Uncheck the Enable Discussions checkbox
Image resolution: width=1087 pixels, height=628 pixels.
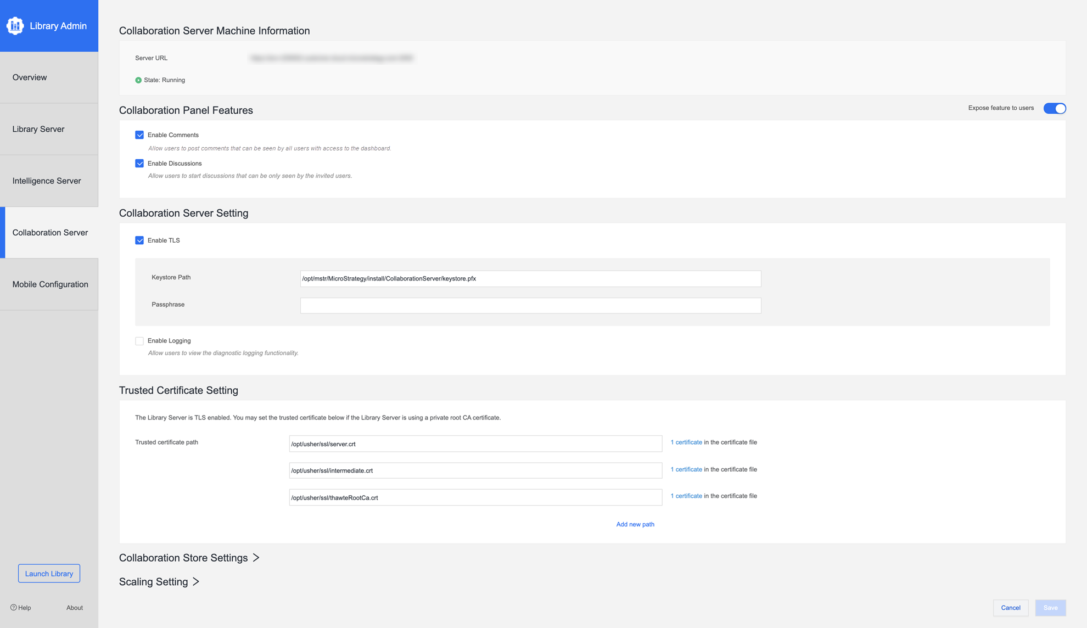(139, 164)
